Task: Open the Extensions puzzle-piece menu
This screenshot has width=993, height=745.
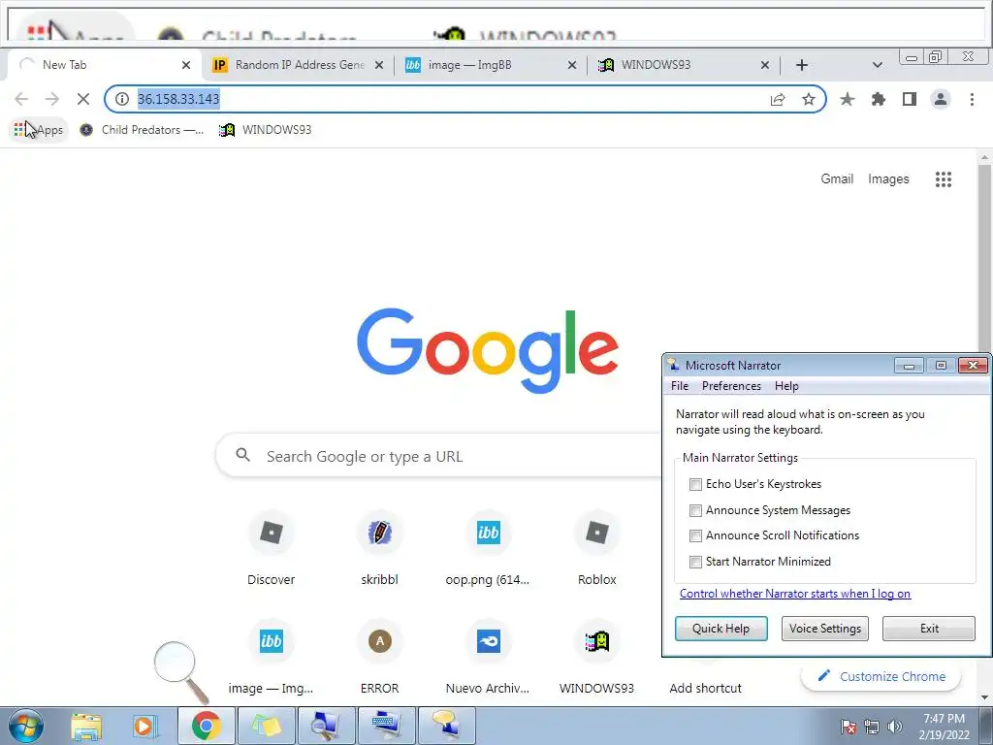Action: (879, 99)
